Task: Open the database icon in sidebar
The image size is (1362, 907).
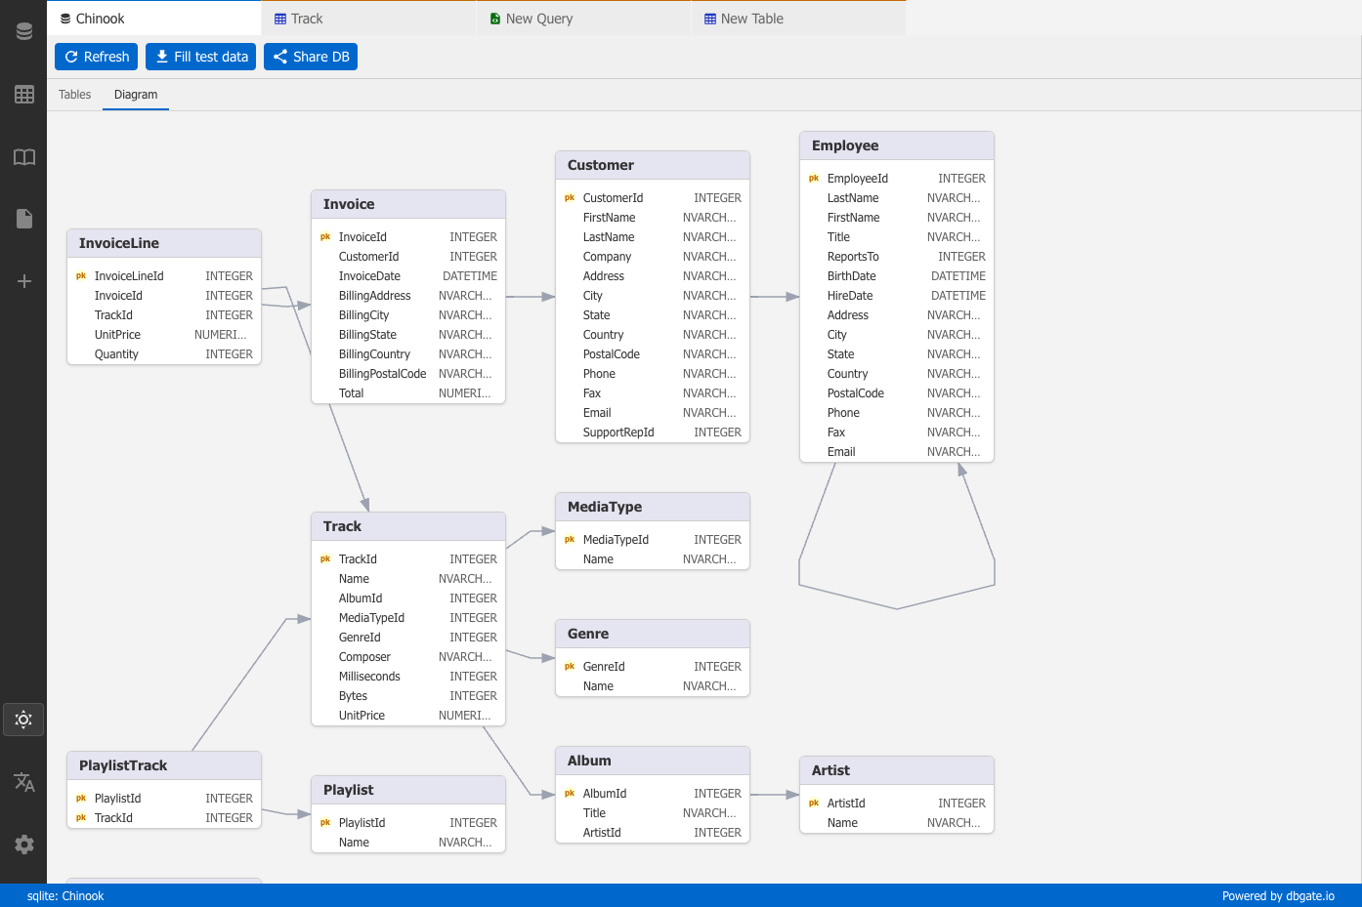Action: (23, 32)
